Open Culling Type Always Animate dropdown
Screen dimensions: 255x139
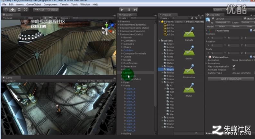tap(243, 73)
